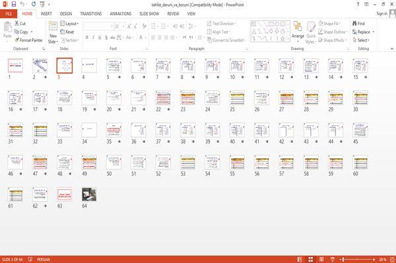Click the Save icon in quick access toolbar
Screen dimensions: 396x263
tap(14, 4)
